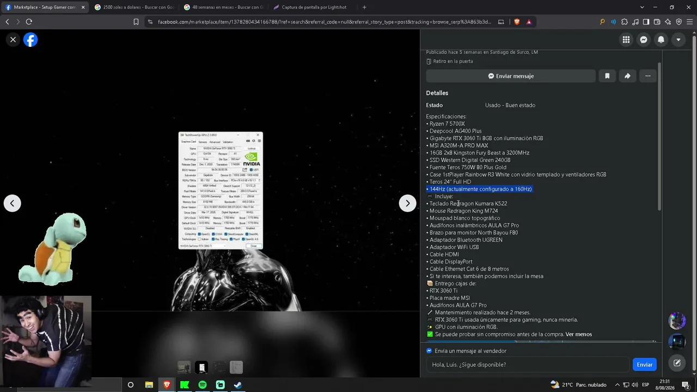The width and height of the screenshot is (697, 392).
Task: Switch to the Lightshot capture tab
Action: pos(313,7)
